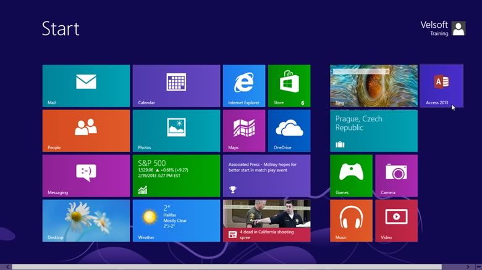Open the S&P 500 finance tile
The width and height of the screenshot is (482, 270).
click(x=176, y=176)
